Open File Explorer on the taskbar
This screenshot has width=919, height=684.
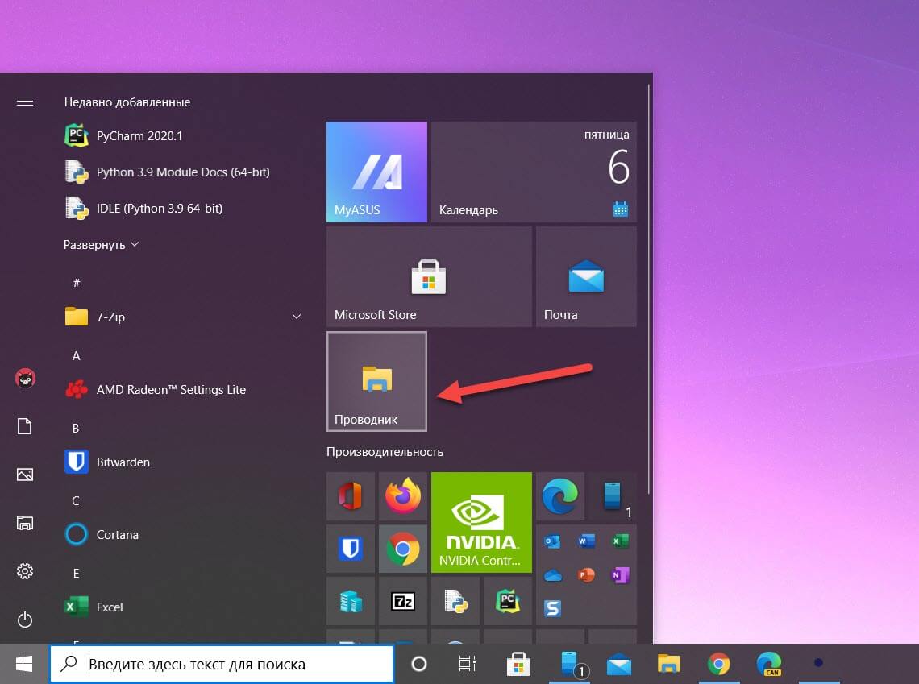(x=669, y=664)
